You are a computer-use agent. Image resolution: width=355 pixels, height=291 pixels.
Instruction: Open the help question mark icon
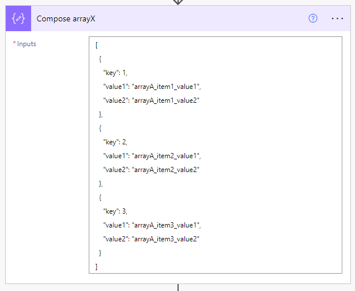(313, 18)
